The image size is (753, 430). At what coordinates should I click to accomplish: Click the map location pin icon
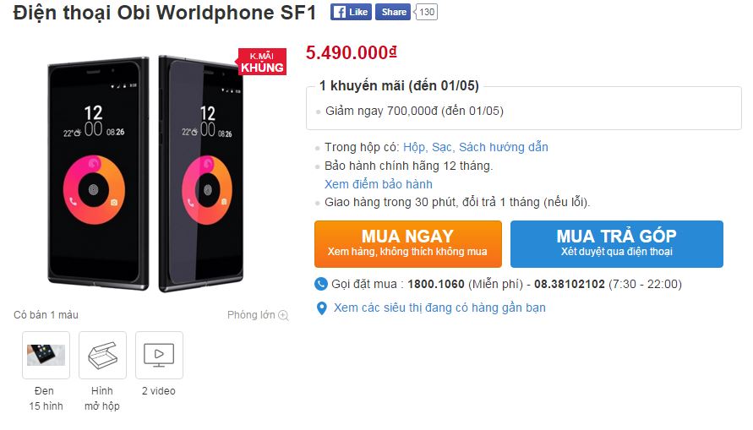pos(321,308)
